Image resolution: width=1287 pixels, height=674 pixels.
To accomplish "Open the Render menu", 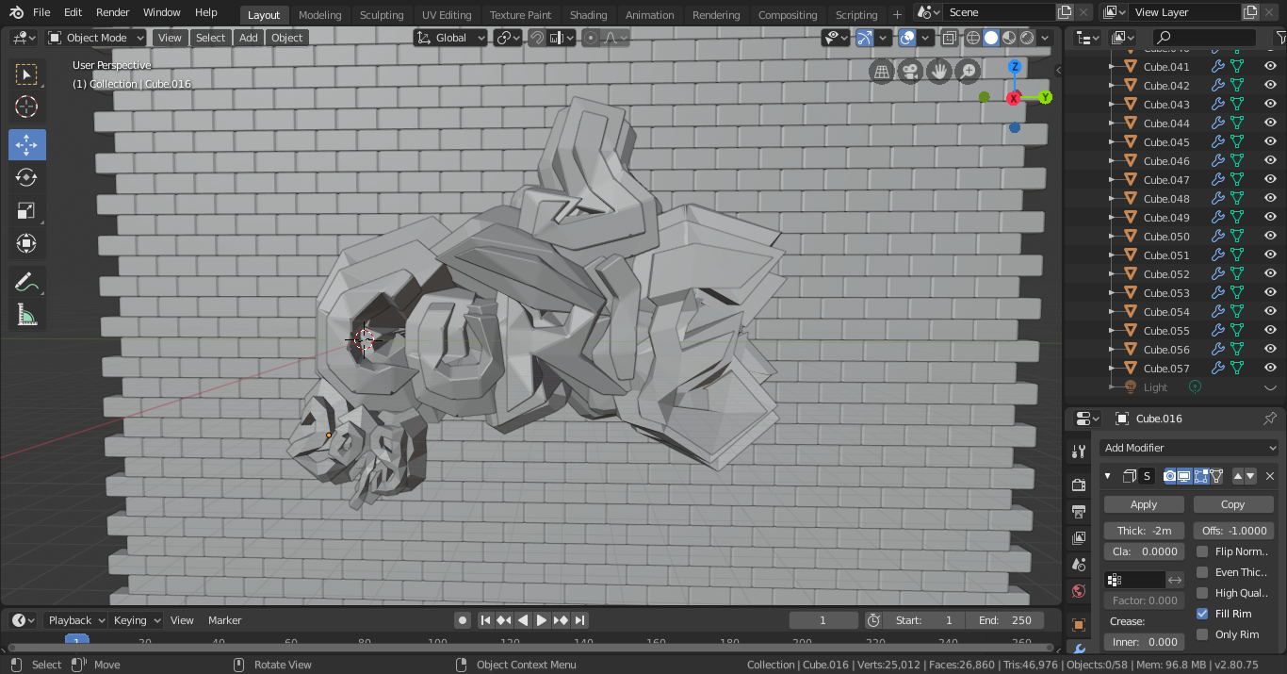I will point(113,12).
